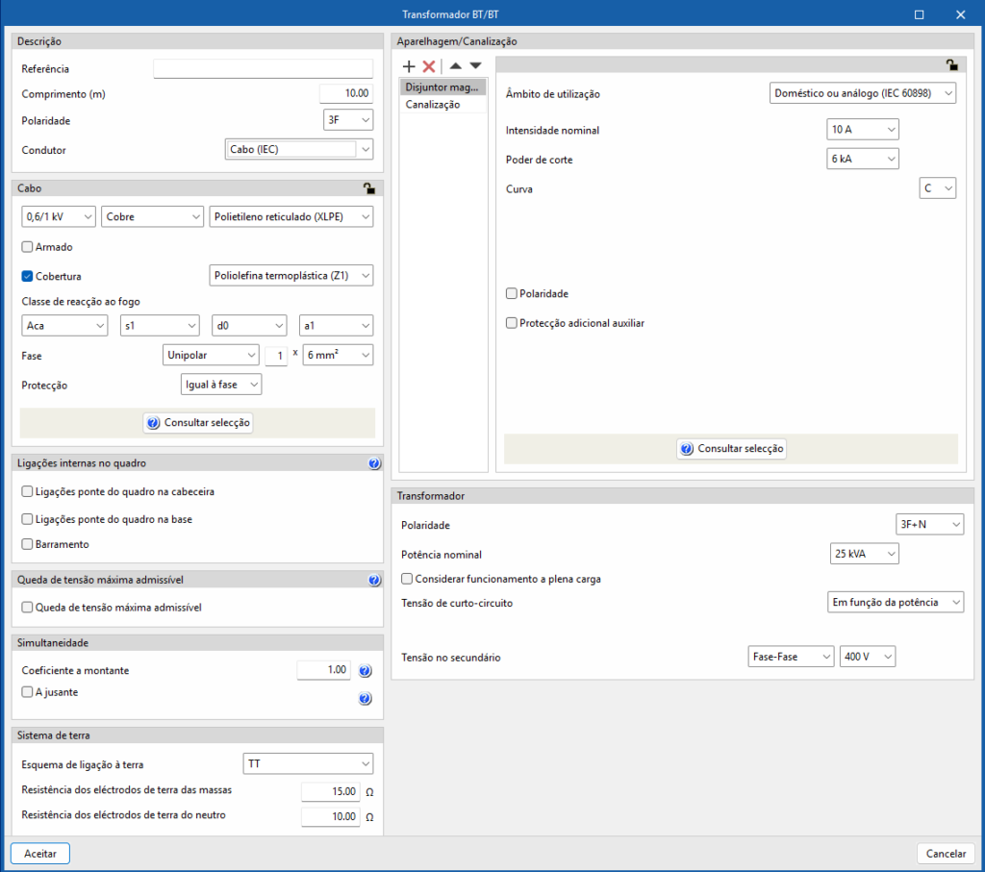Uncheck the Cobertura checkbox

click(27, 276)
